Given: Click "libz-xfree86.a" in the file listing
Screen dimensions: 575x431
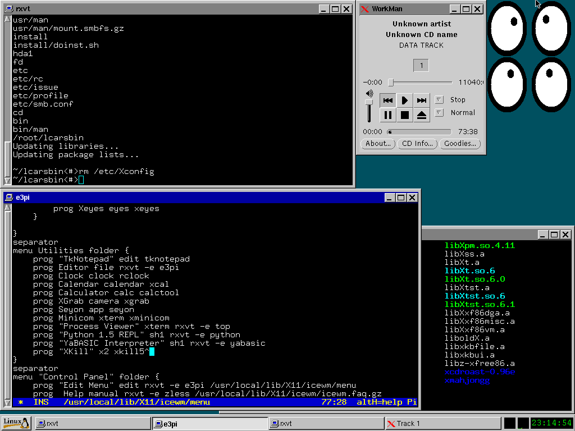Looking at the screenshot, I should [x=480, y=364].
